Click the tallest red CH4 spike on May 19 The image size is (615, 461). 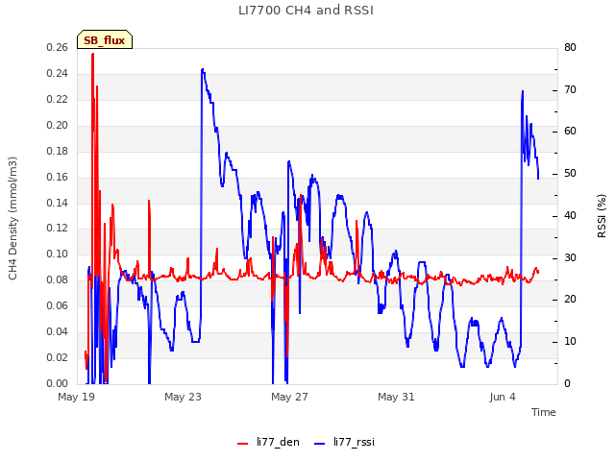click(x=92, y=54)
